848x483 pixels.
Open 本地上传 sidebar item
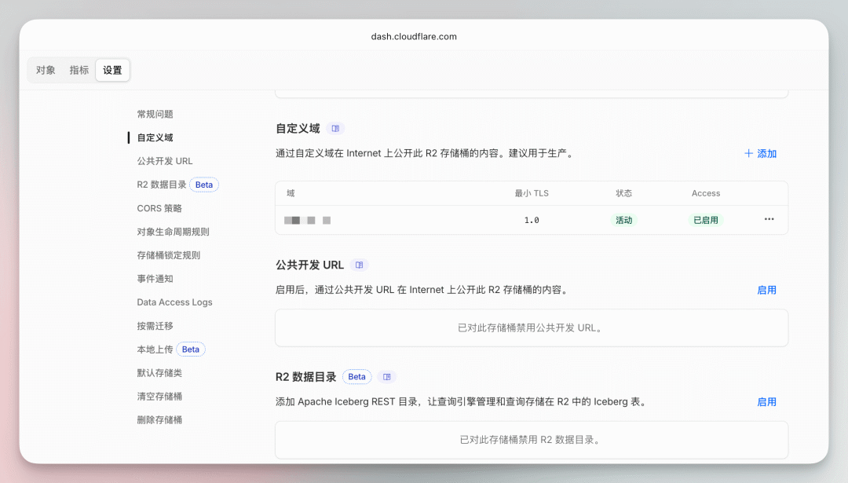[155, 349]
